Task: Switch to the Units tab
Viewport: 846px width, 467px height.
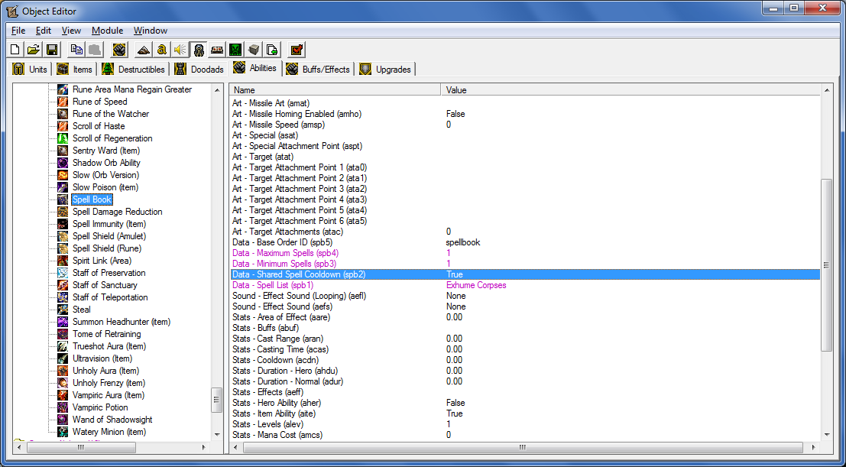Action: 31,69
